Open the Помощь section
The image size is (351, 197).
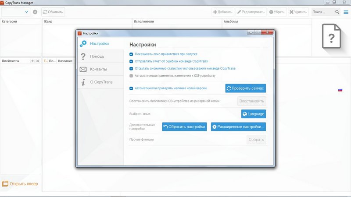pos(101,56)
